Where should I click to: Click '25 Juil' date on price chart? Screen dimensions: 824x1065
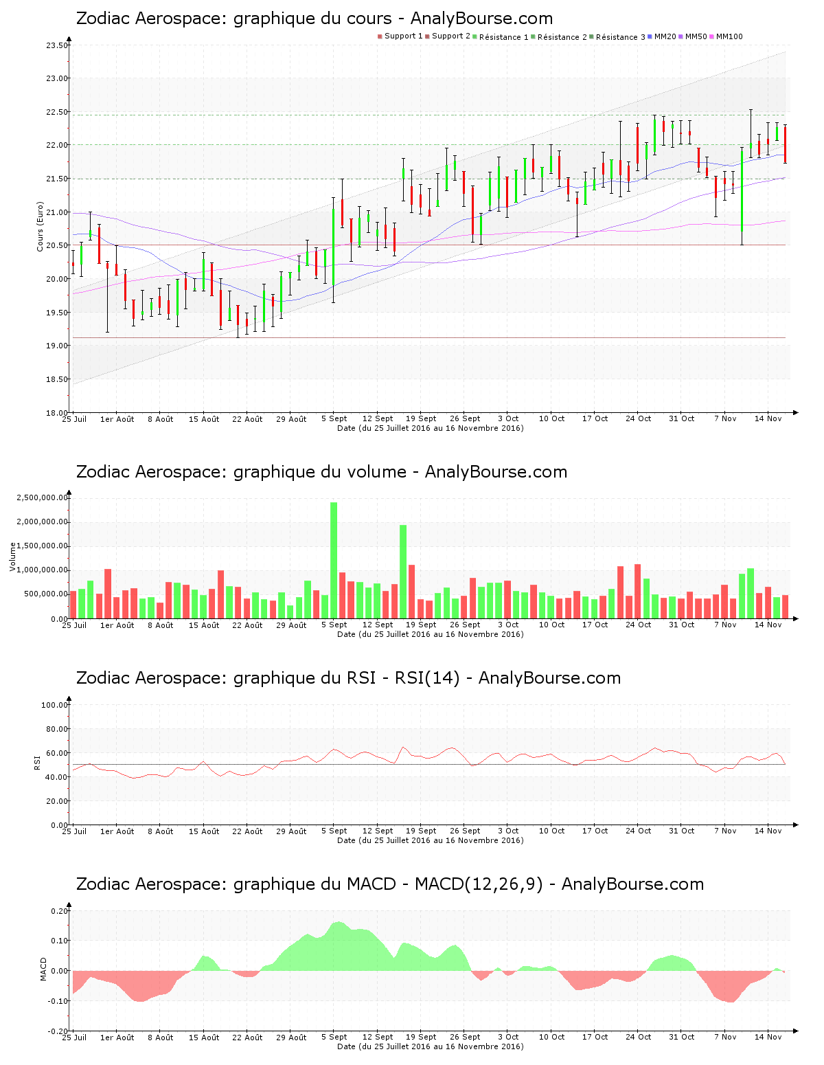pos(74,418)
